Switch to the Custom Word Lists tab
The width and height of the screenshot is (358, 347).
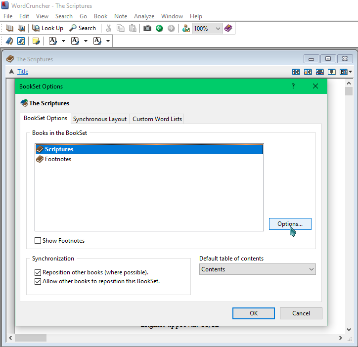(x=157, y=119)
